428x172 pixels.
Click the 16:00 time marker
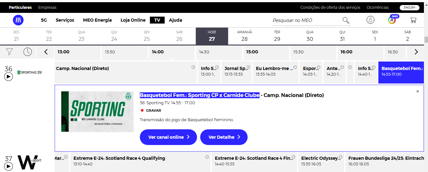tap(360, 52)
